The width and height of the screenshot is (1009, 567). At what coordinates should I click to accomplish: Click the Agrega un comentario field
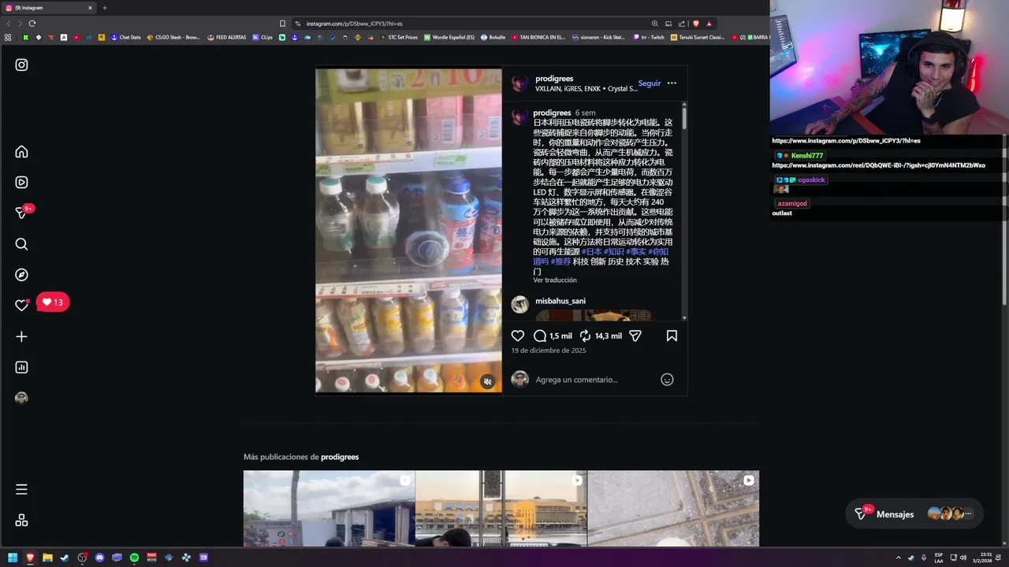pyautogui.click(x=595, y=380)
